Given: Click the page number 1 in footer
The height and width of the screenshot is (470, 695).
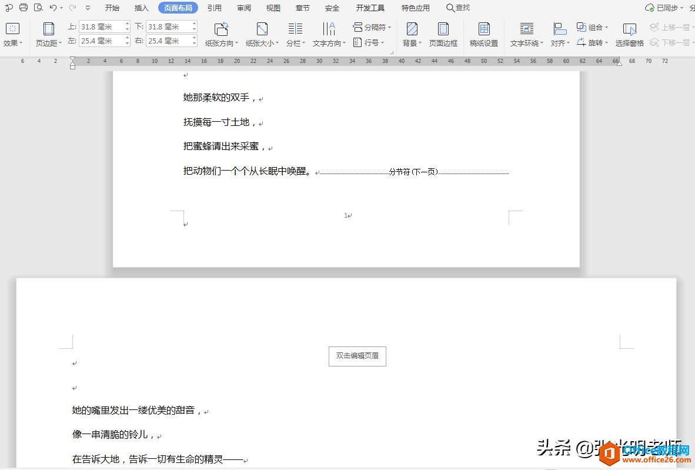Looking at the screenshot, I should [x=346, y=215].
